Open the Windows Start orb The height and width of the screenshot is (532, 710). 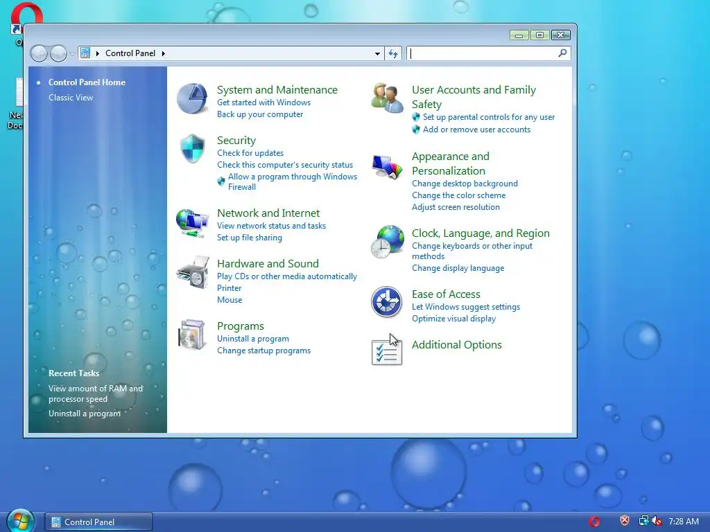point(20,521)
